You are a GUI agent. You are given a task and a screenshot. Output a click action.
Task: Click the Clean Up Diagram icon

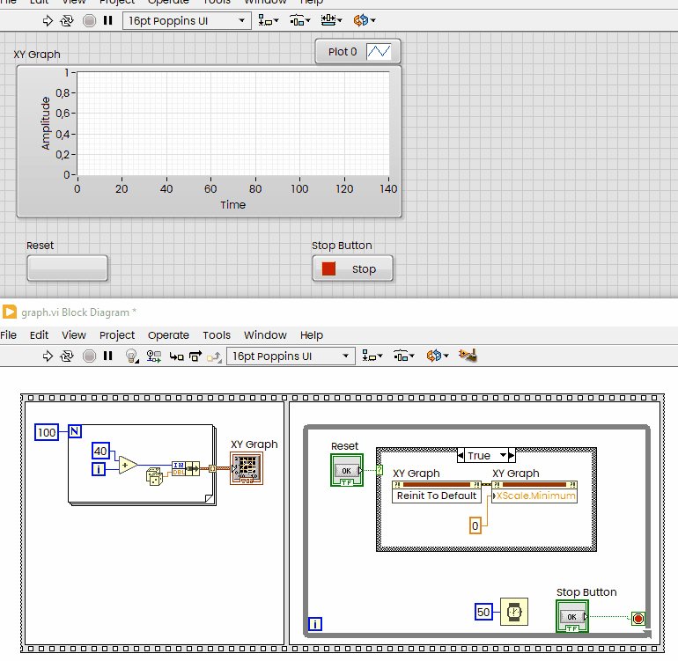[x=468, y=356]
